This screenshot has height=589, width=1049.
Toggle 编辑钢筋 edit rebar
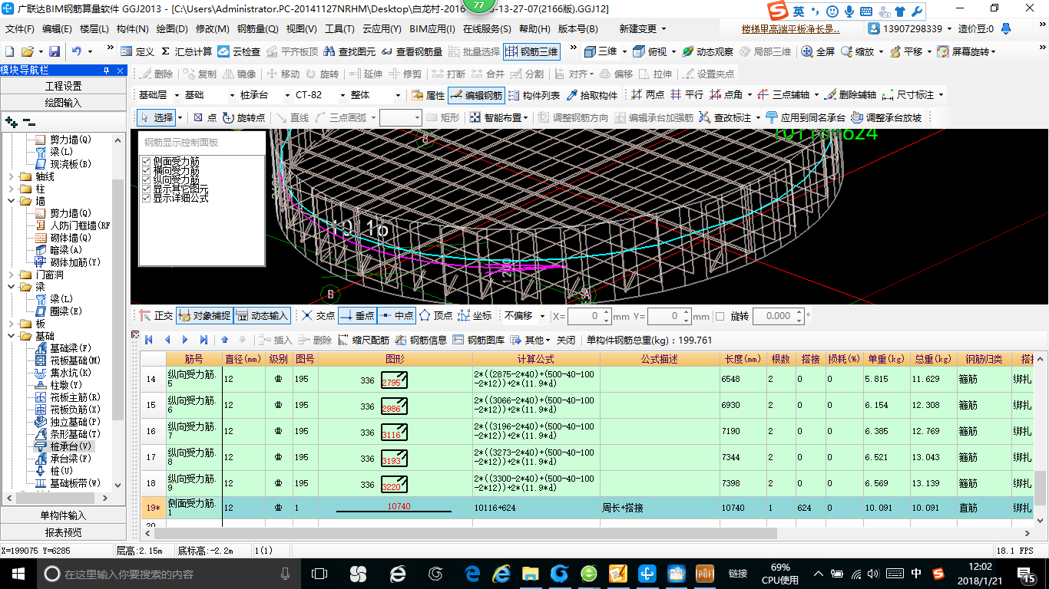476,95
